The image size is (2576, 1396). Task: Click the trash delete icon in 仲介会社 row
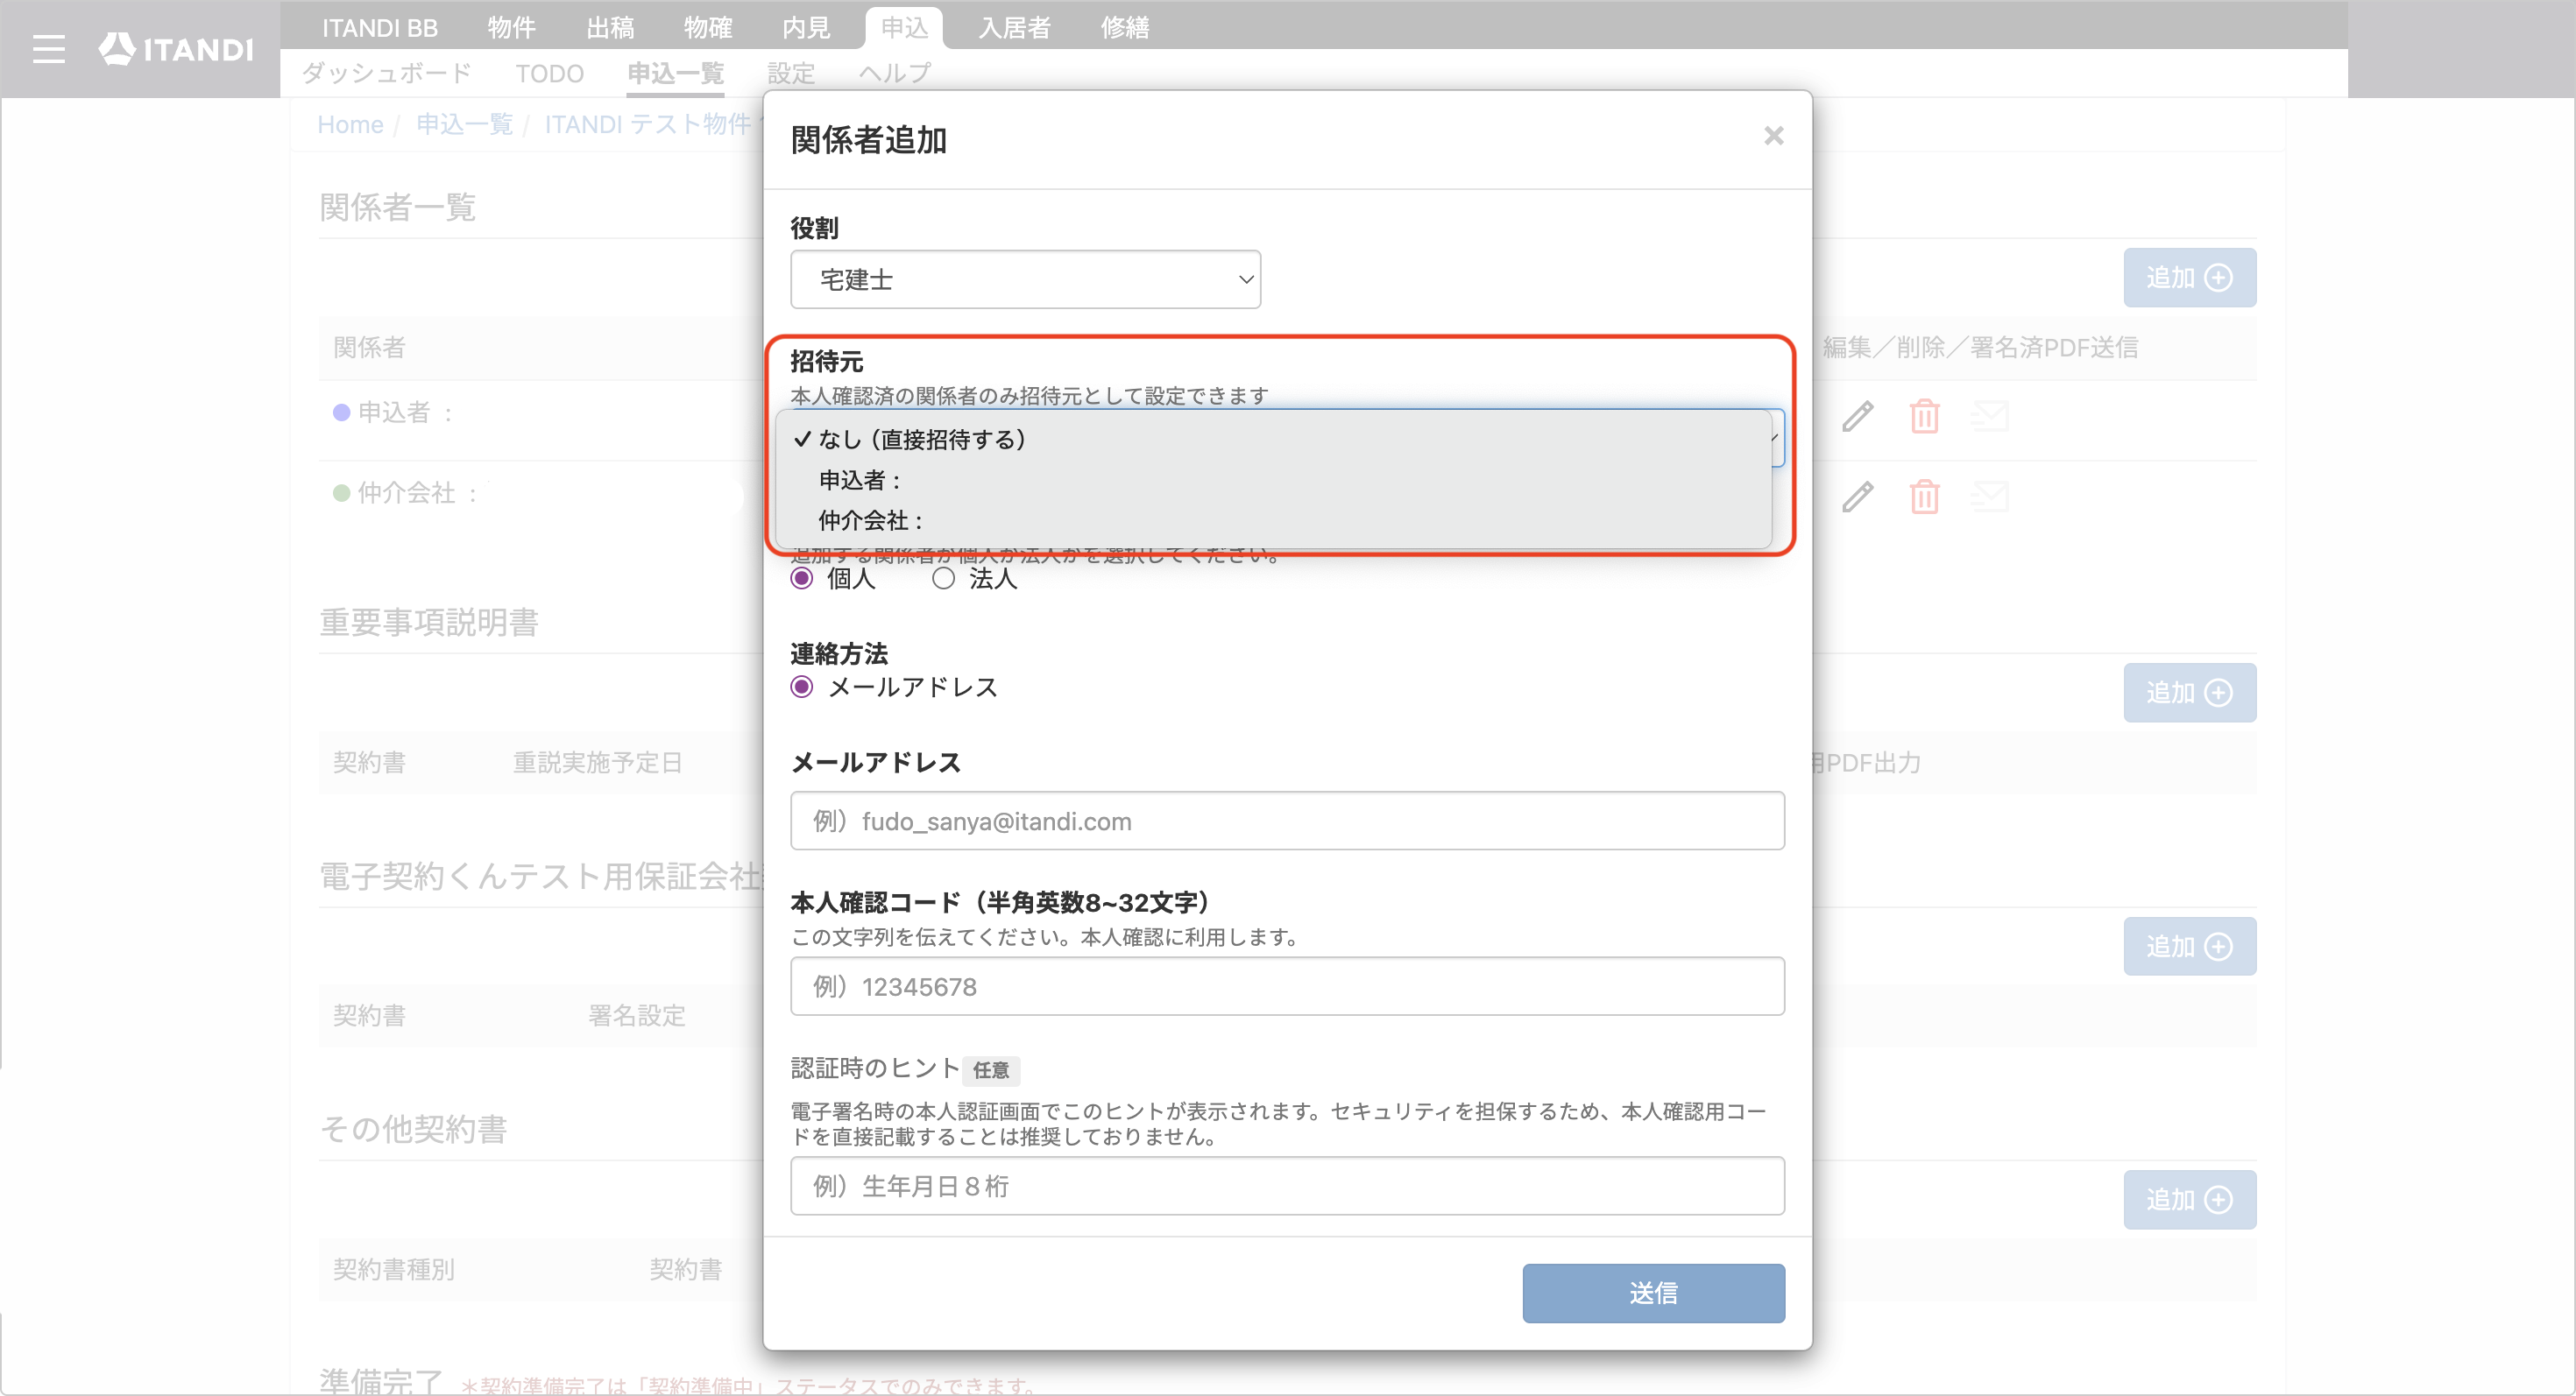tap(1924, 497)
